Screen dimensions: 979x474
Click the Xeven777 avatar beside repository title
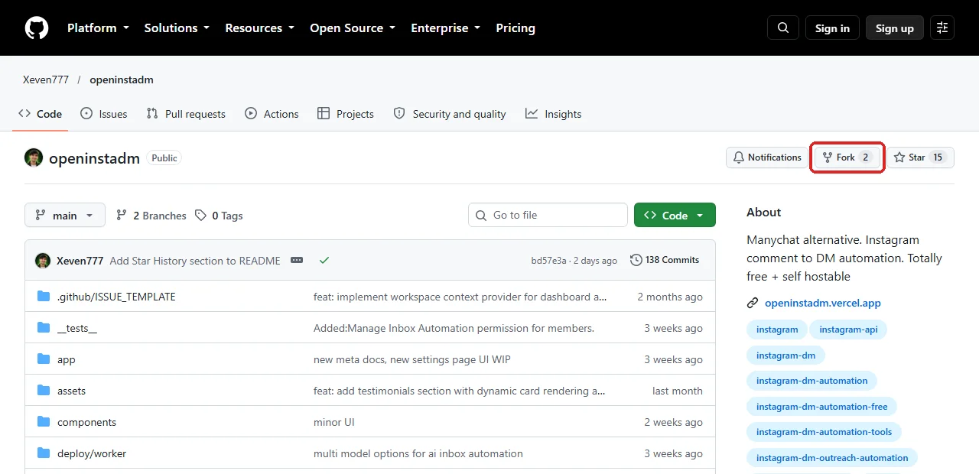click(34, 158)
